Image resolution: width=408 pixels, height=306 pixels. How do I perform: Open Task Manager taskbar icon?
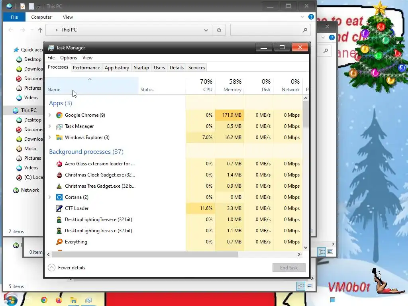pos(88,300)
